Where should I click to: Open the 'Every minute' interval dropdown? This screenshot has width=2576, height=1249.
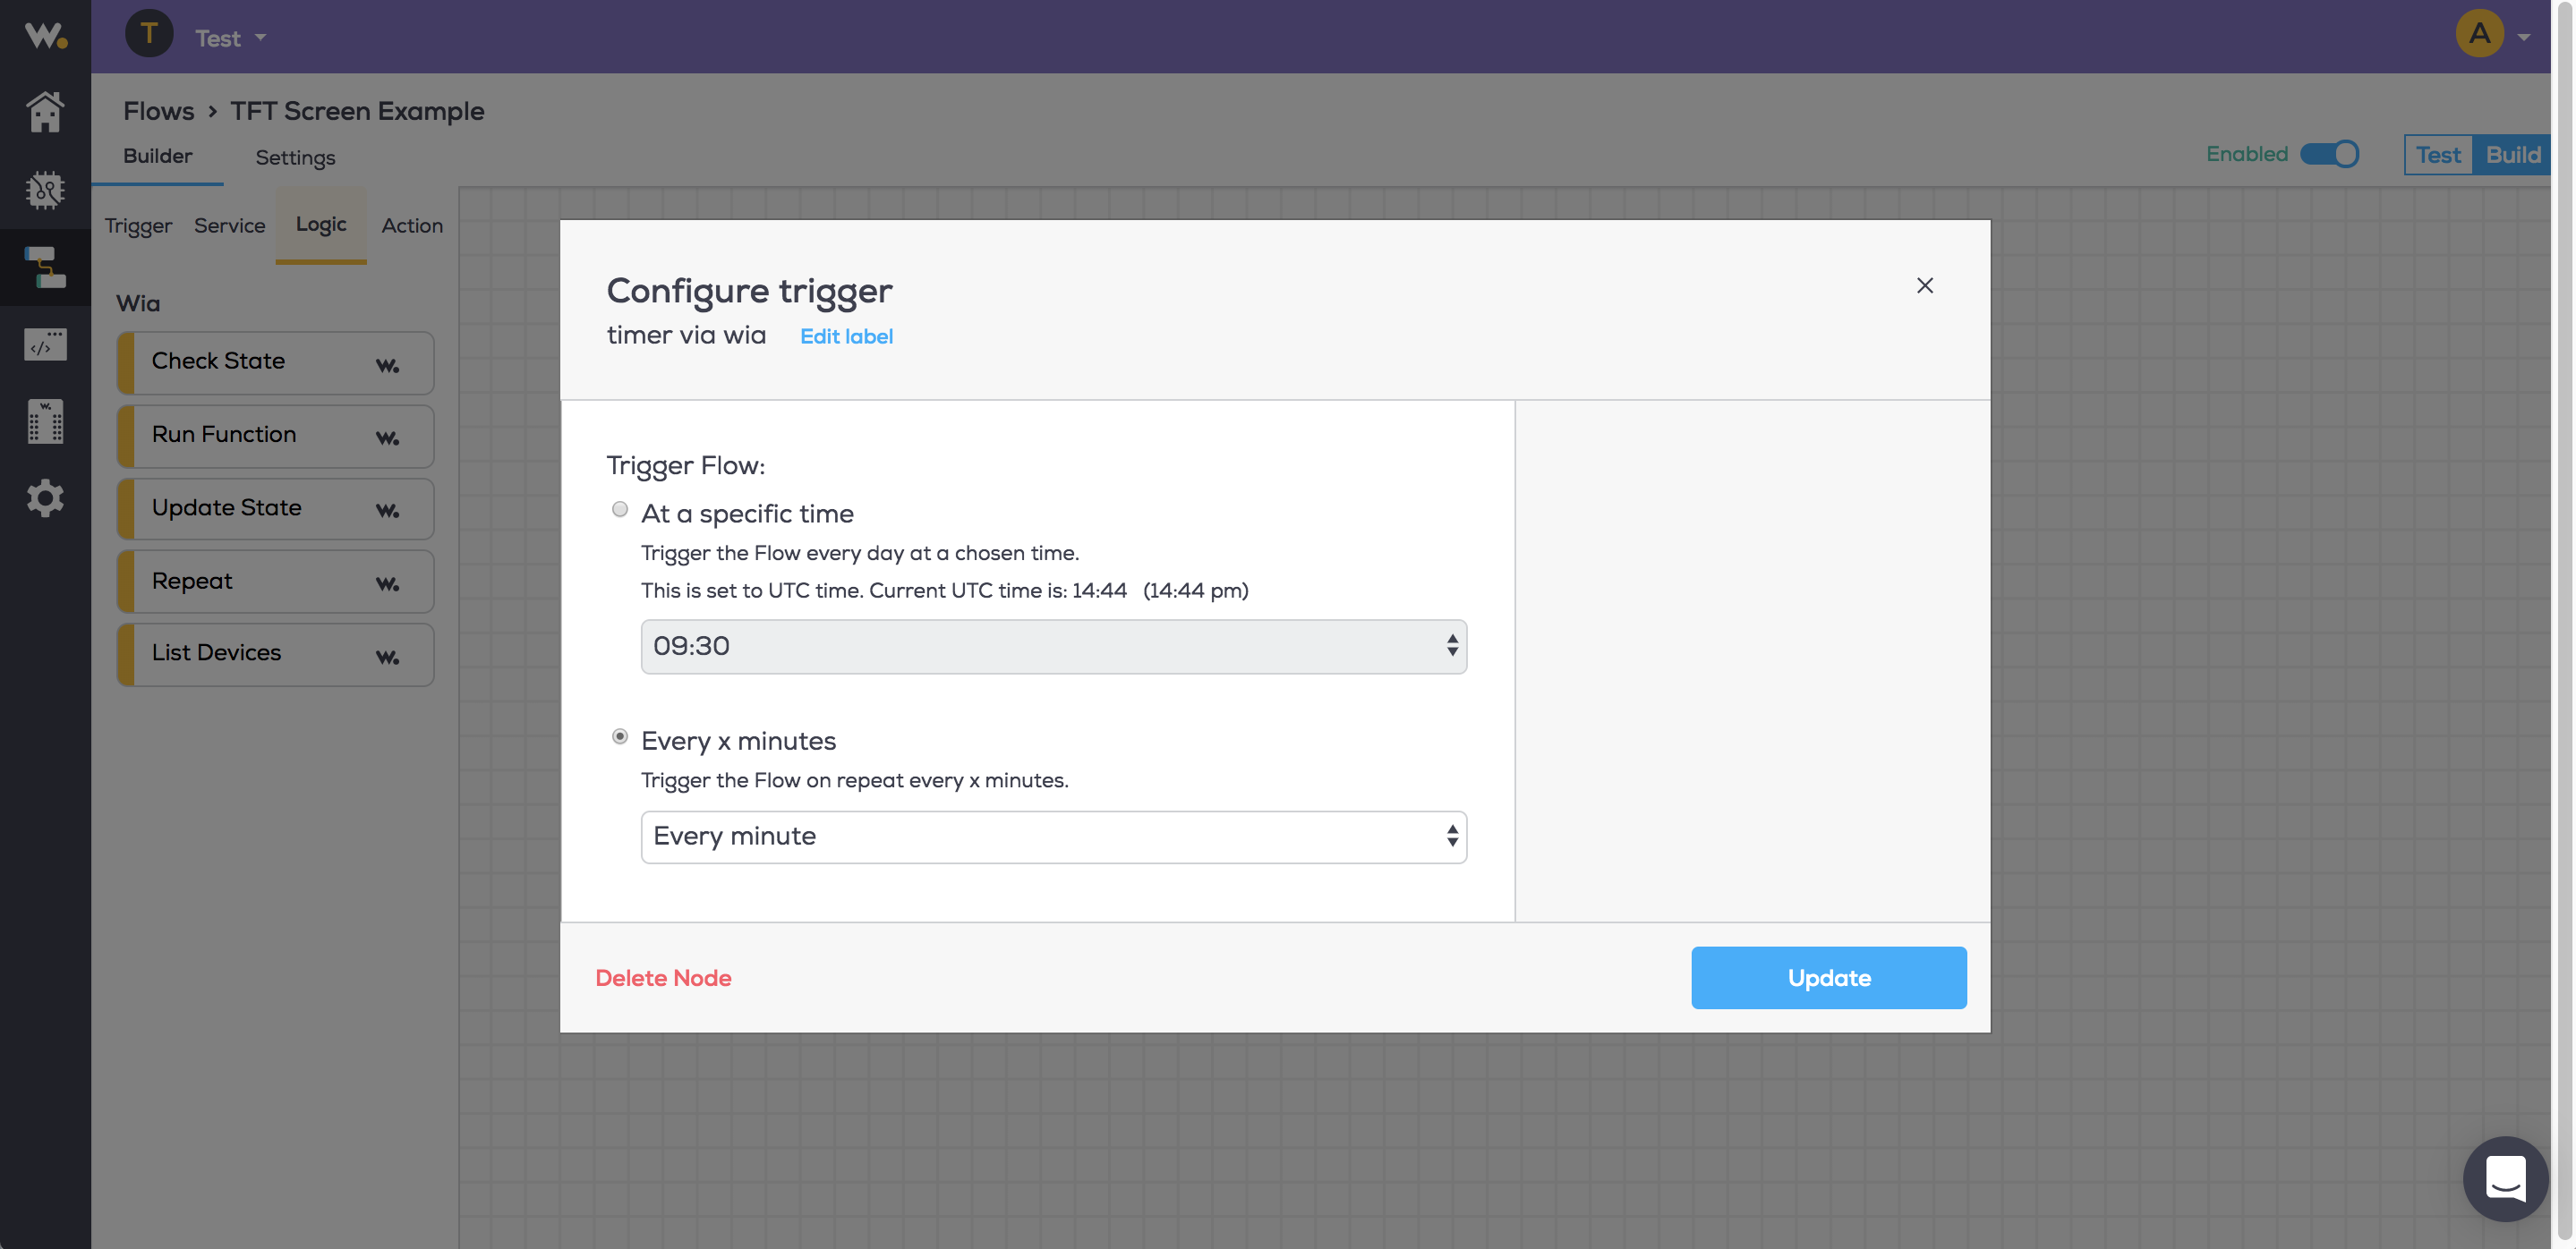tap(1053, 837)
